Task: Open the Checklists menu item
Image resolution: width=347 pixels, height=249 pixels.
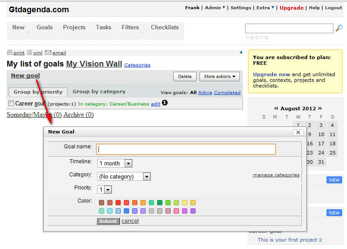Action: point(165,28)
